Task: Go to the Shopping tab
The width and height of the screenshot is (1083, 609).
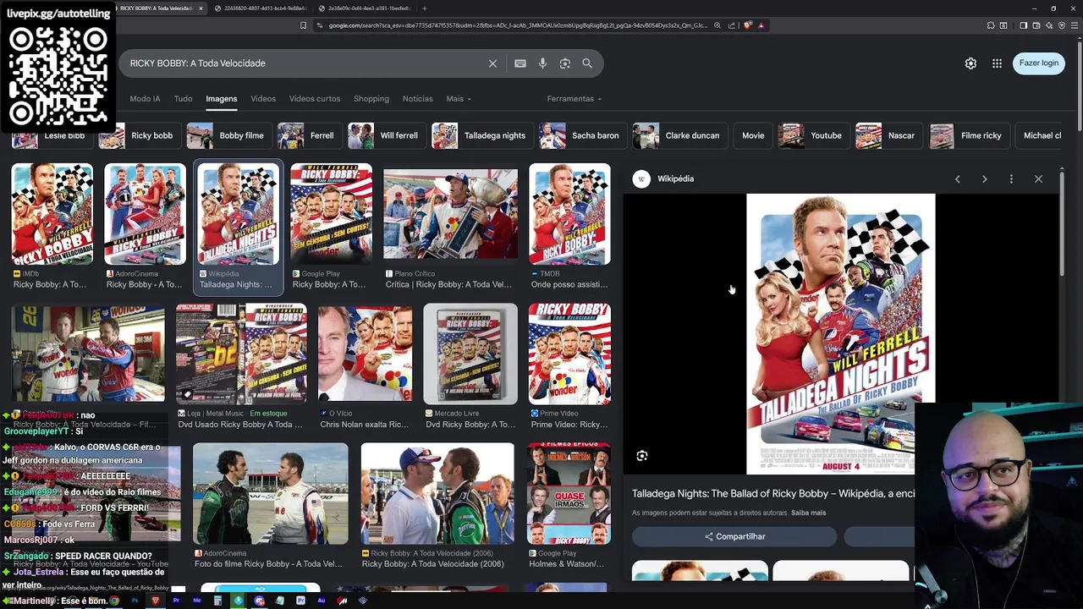Action: pos(371,99)
